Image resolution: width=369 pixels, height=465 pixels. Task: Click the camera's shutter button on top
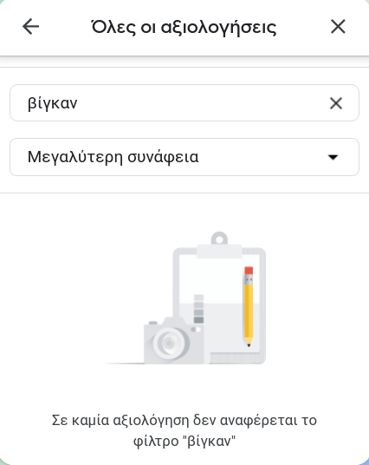[152, 323]
